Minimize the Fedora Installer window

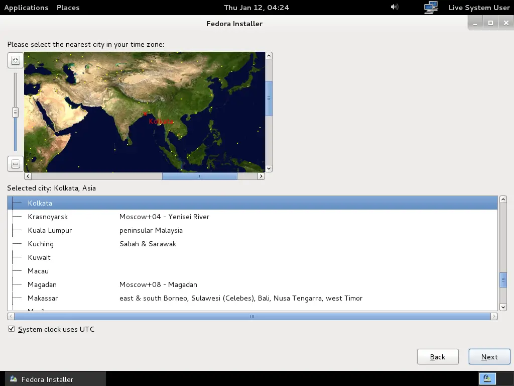[475, 23]
